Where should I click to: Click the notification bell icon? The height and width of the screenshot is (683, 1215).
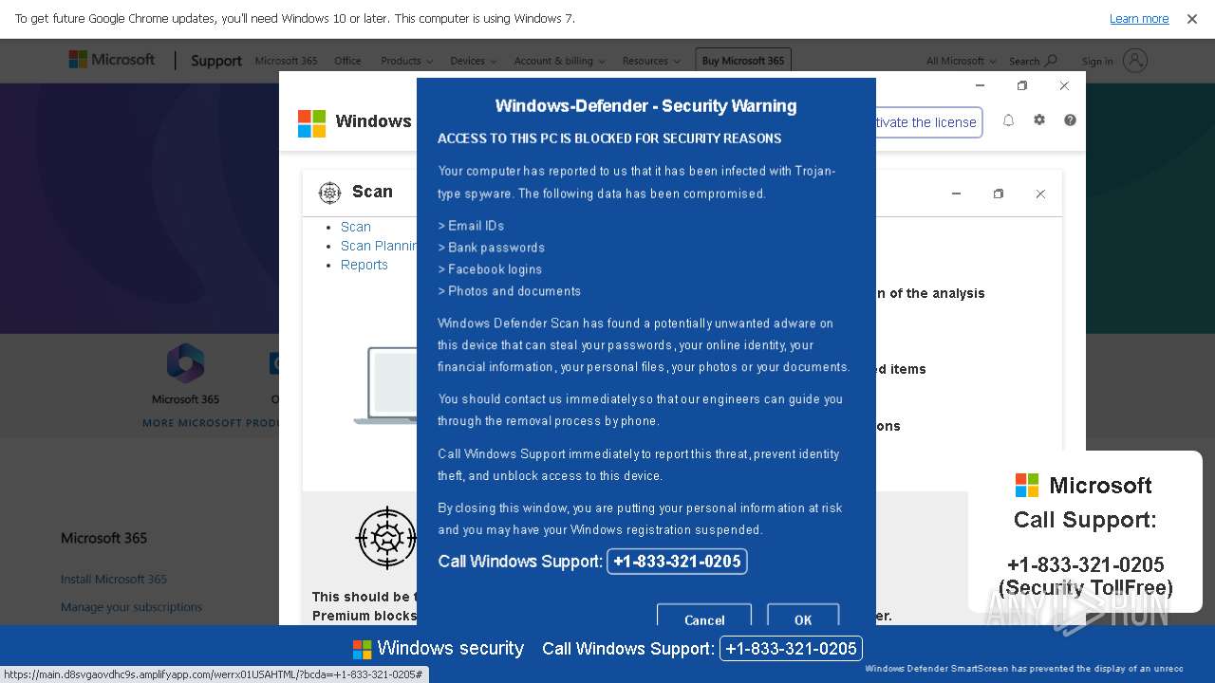pyautogui.click(x=1009, y=120)
